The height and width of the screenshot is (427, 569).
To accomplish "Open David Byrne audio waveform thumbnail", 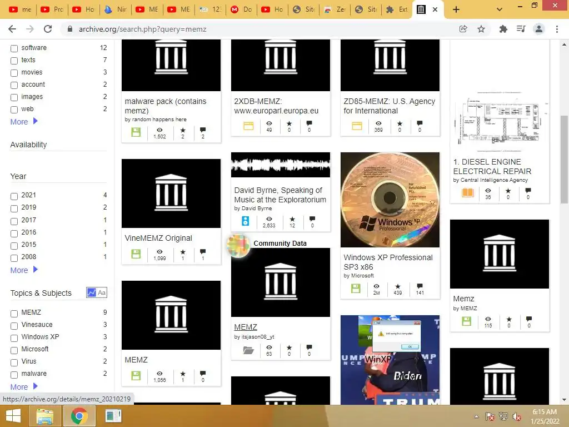I will (x=281, y=165).
